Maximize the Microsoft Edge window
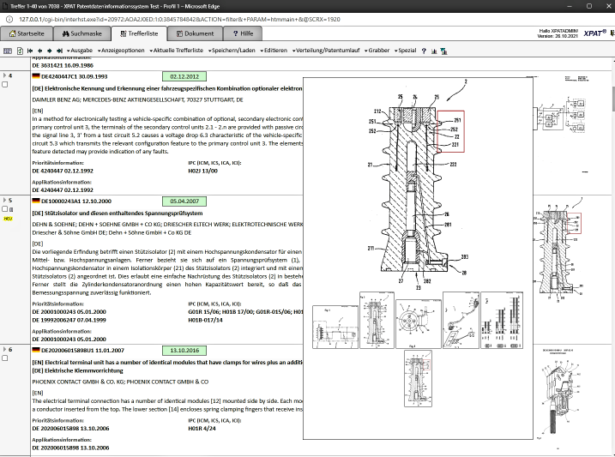 [x=589, y=6]
